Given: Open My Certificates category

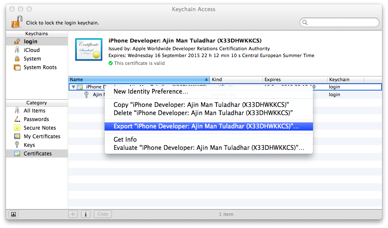Looking at the screenshot, I should [37, 136].
